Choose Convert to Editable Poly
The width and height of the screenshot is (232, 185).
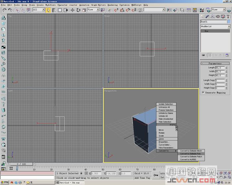pyautogui.click(x=190, y=154)
